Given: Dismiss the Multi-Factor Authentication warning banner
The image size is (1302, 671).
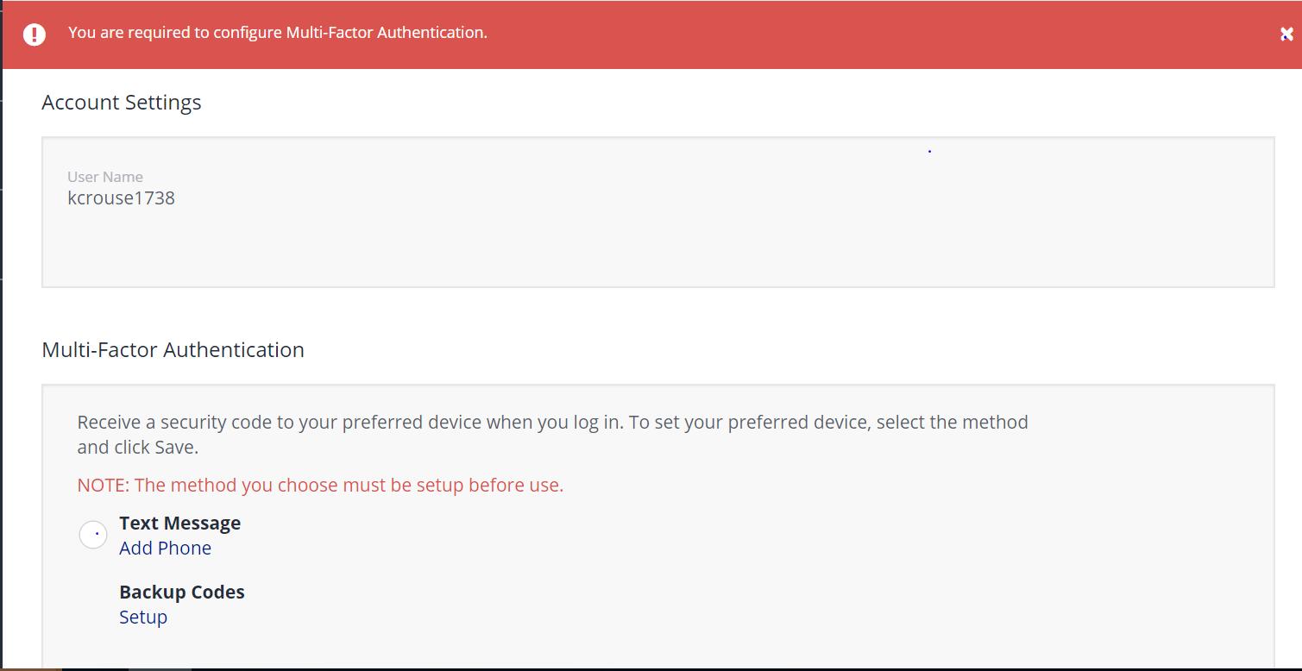Looking at the screenshot, I should pos(1286,34).
